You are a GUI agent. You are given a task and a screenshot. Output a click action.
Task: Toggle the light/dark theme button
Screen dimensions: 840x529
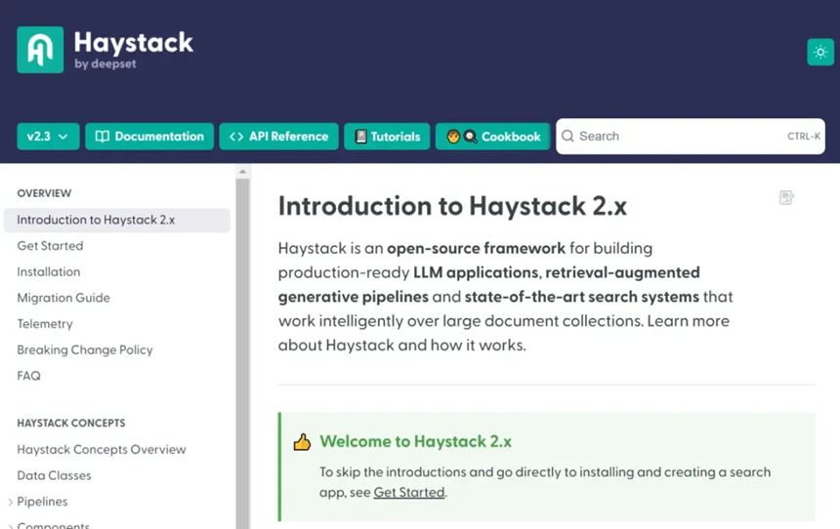[x=819, y=53]
